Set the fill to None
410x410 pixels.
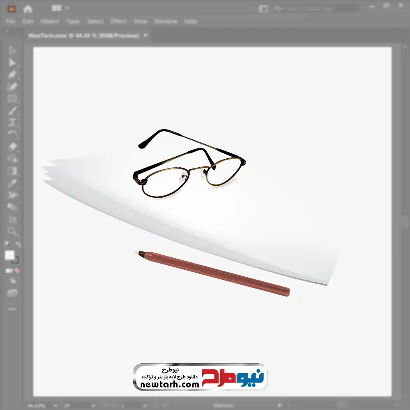[17, 271]
